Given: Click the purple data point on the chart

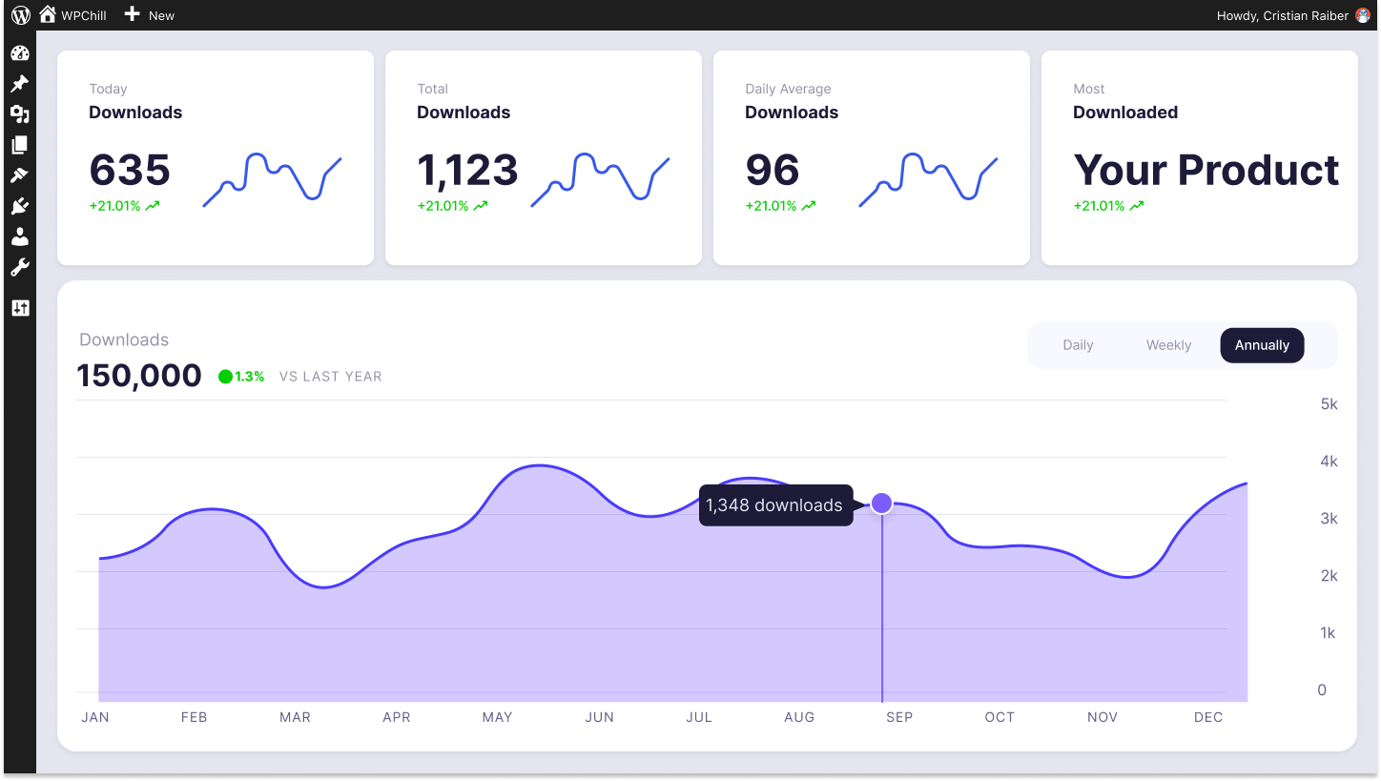Looking at the screenshot, I should pos(882,503).
